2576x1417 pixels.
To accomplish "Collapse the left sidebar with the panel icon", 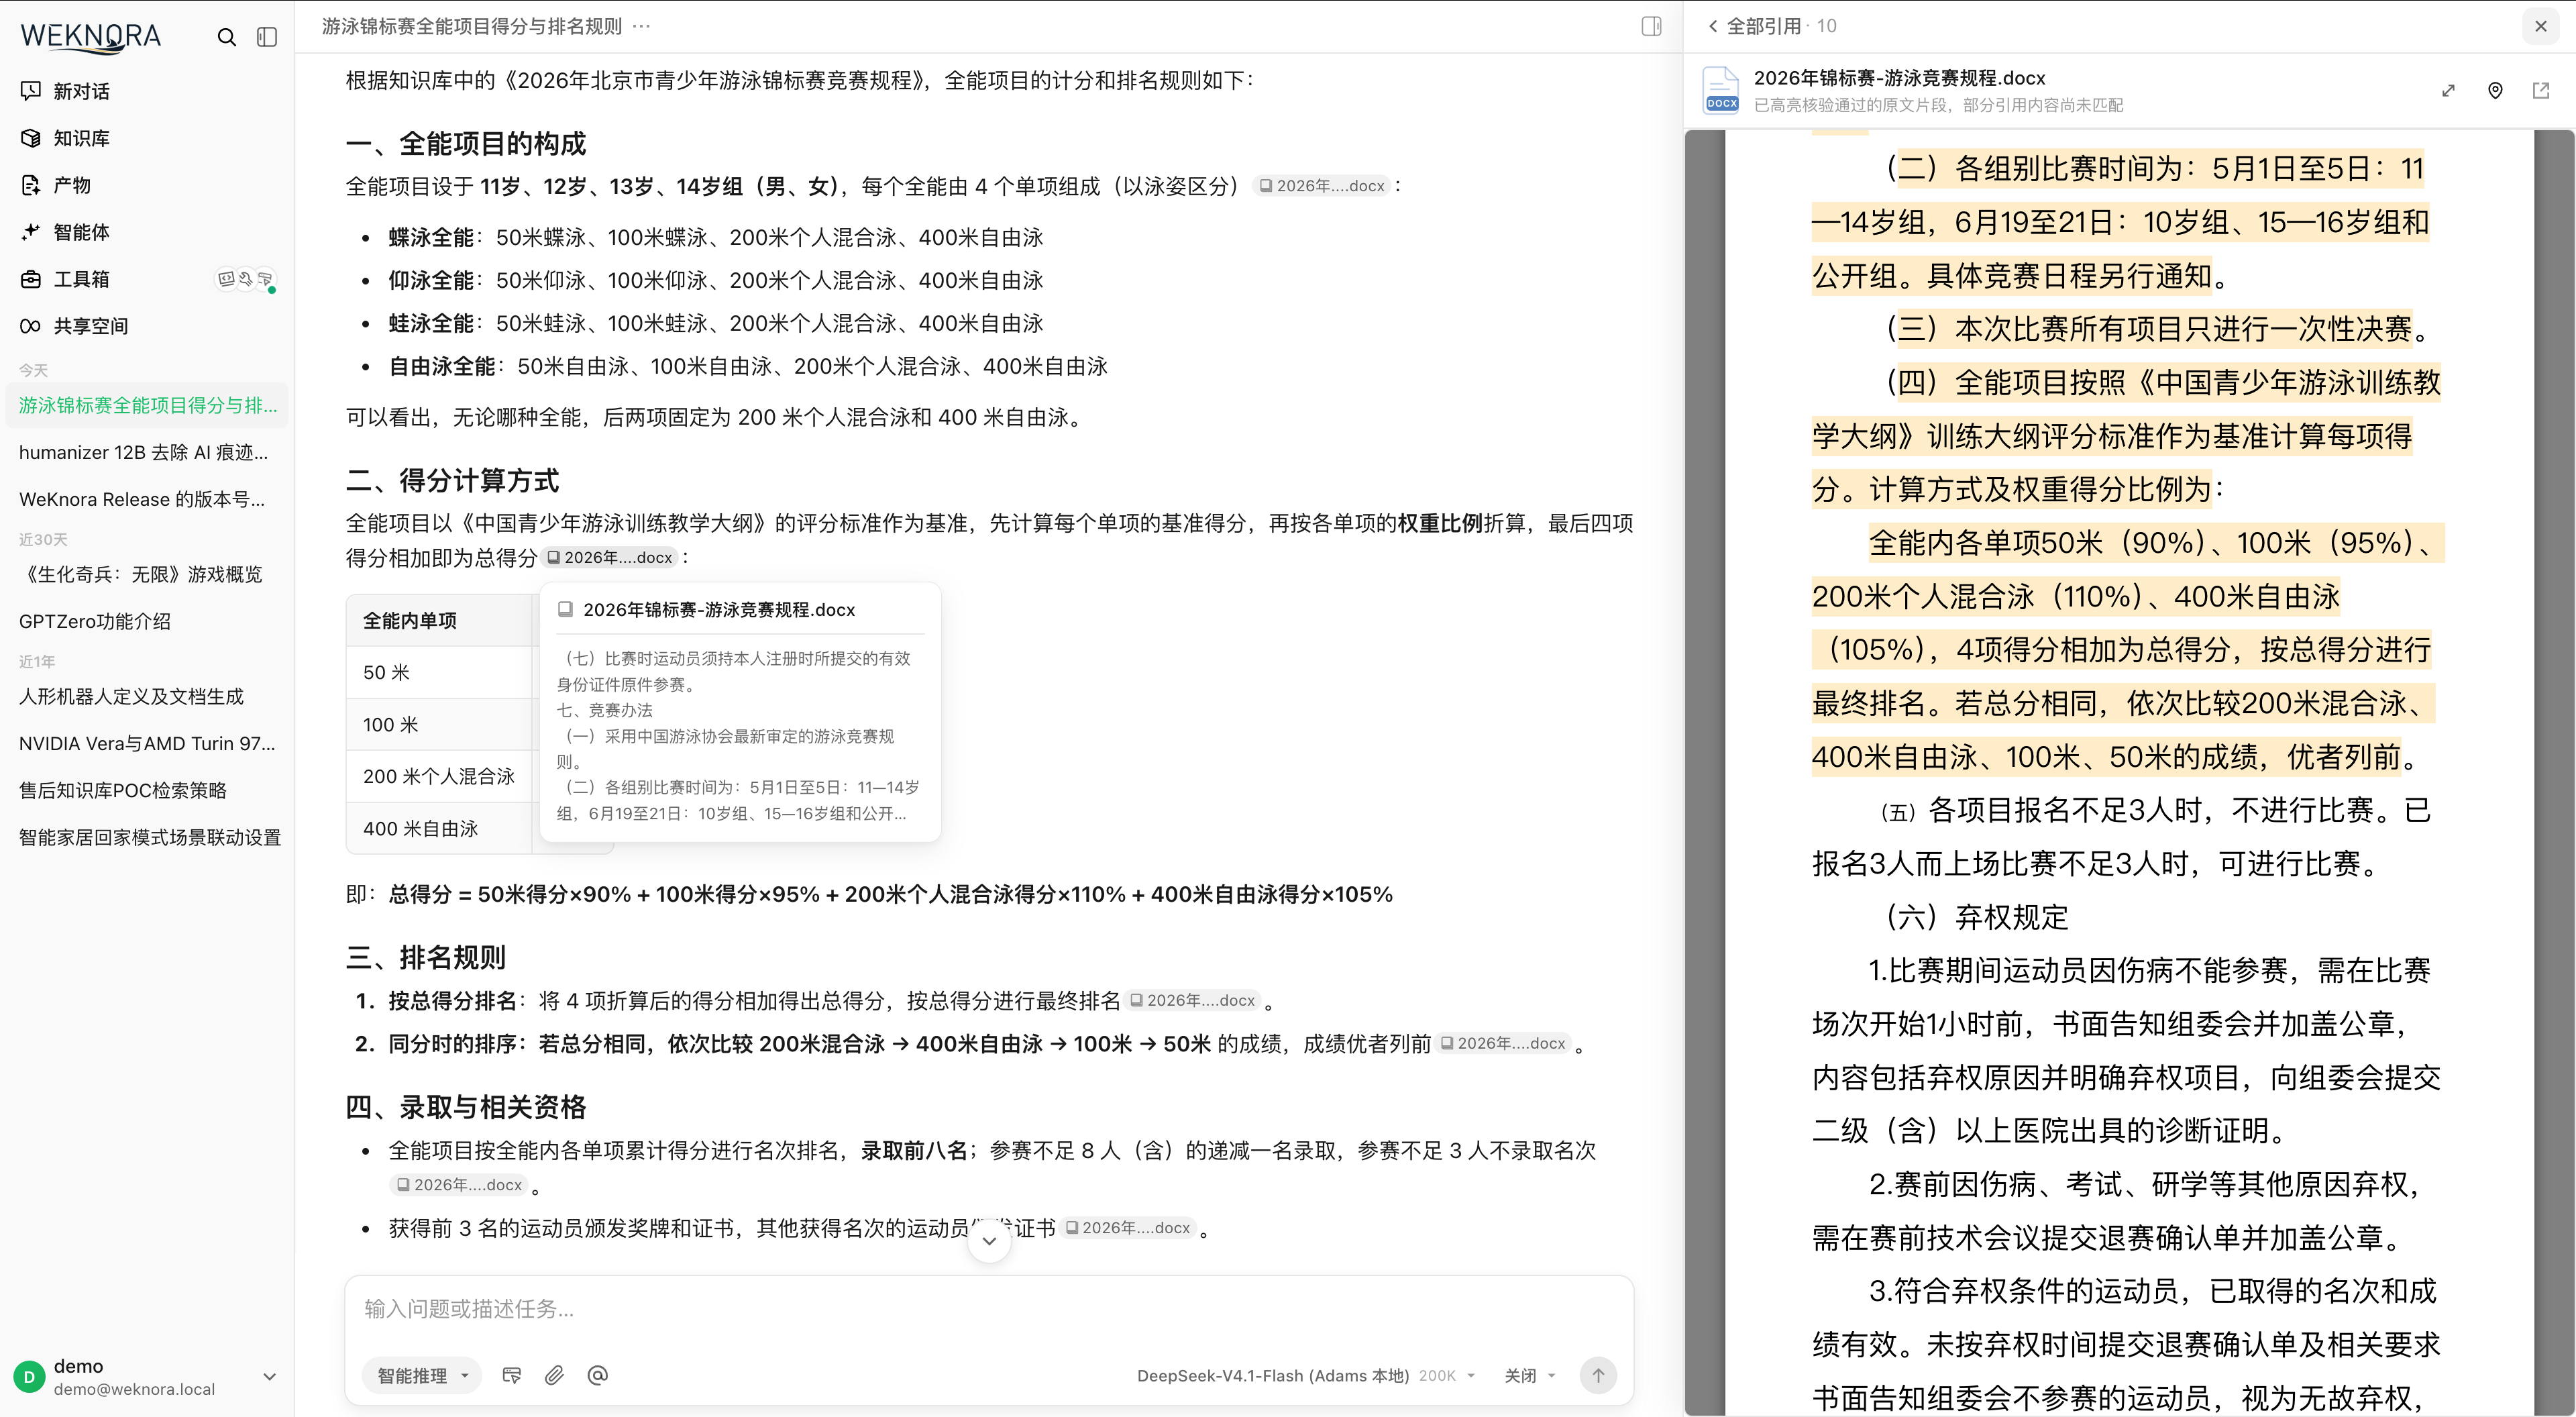I will pyautogui.click(x=267, y=37).
